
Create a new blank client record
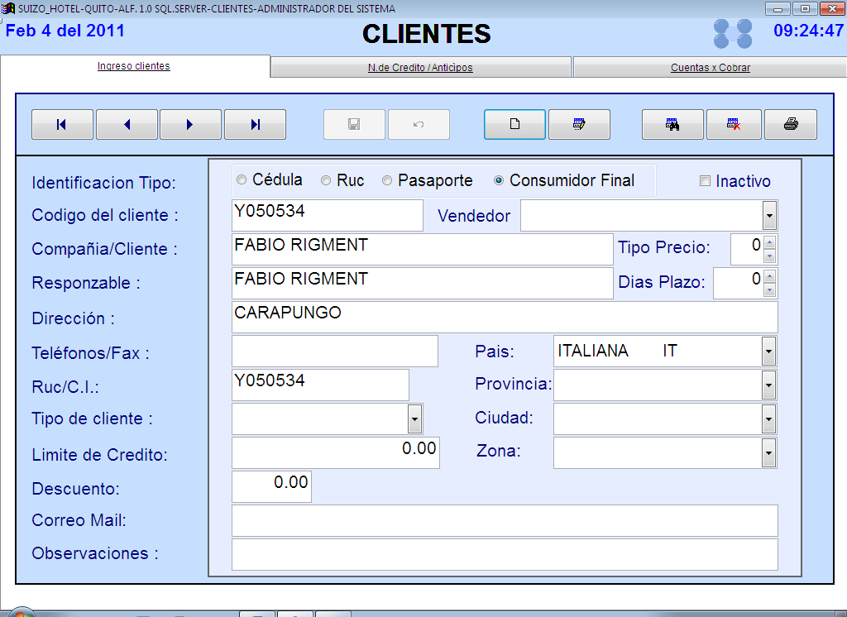514,124
